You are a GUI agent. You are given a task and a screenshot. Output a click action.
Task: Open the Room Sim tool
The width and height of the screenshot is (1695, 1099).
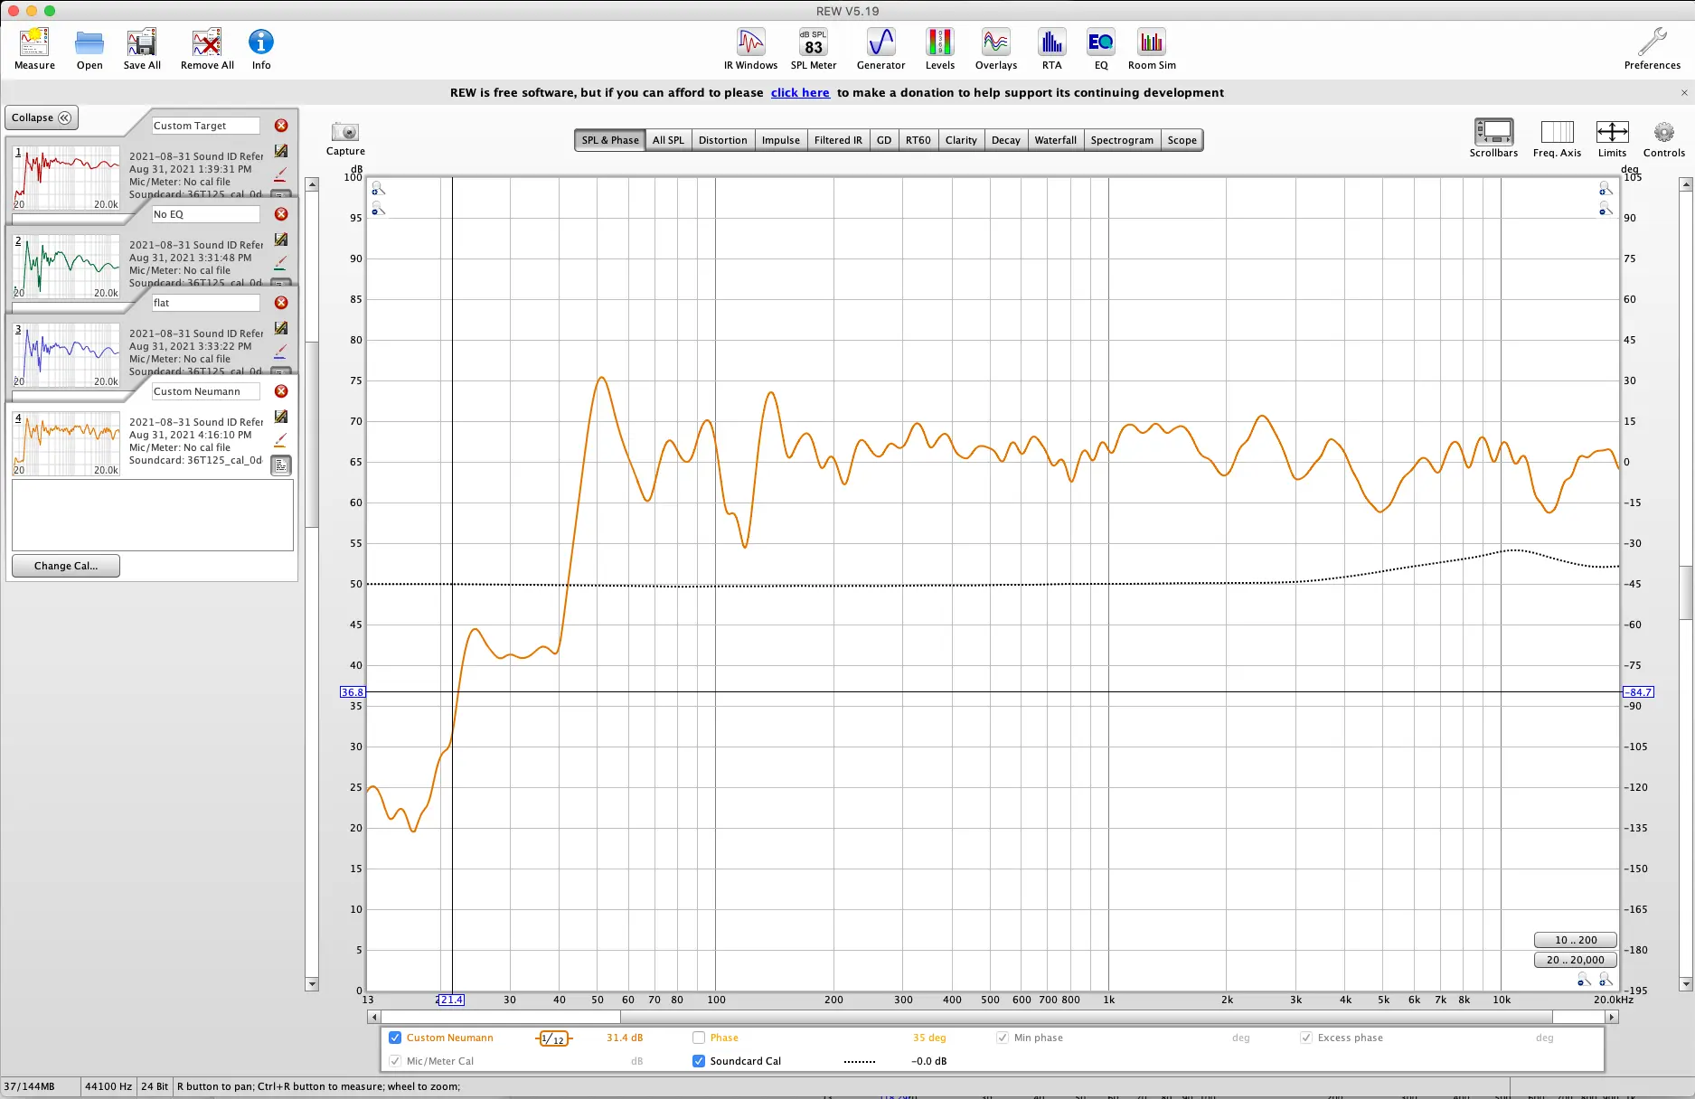coord(1152,49)
